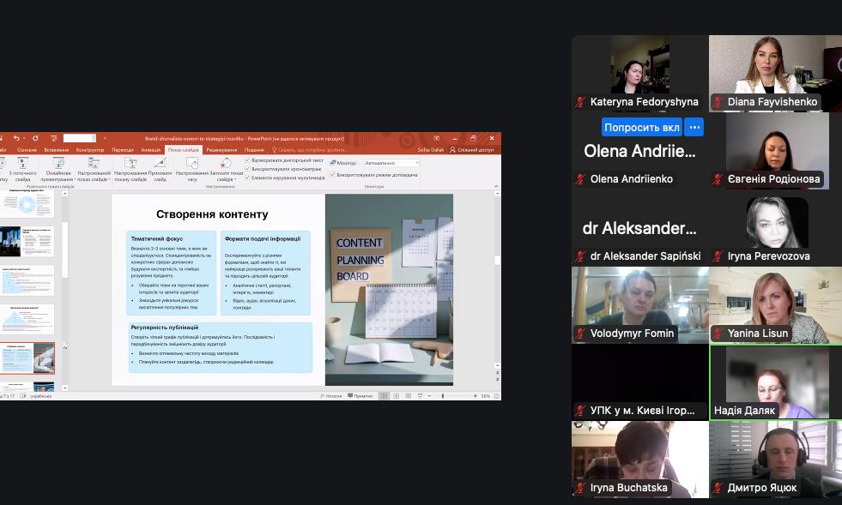The height and width of the screenshot is (505, 842).
Task: Click Попросить вкл button on Olena's tile
Action: coord(642,127)
